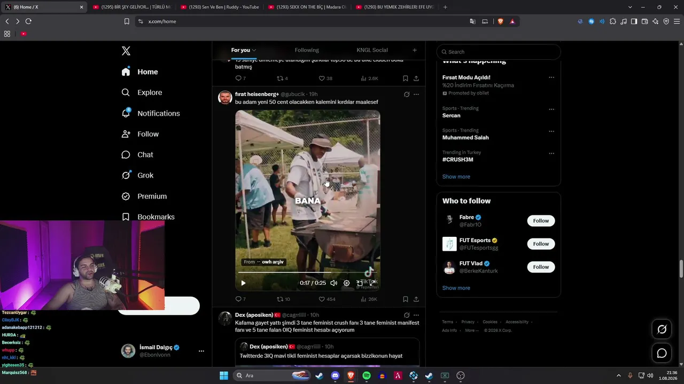Bookmark fırat heisenberg's post
684x384 pixels.
coord(406,299)
